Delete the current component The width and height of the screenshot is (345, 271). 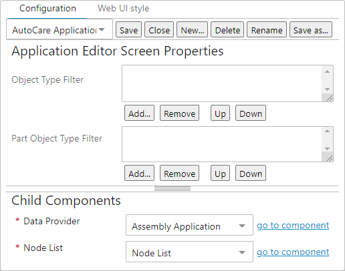point(227,29)
